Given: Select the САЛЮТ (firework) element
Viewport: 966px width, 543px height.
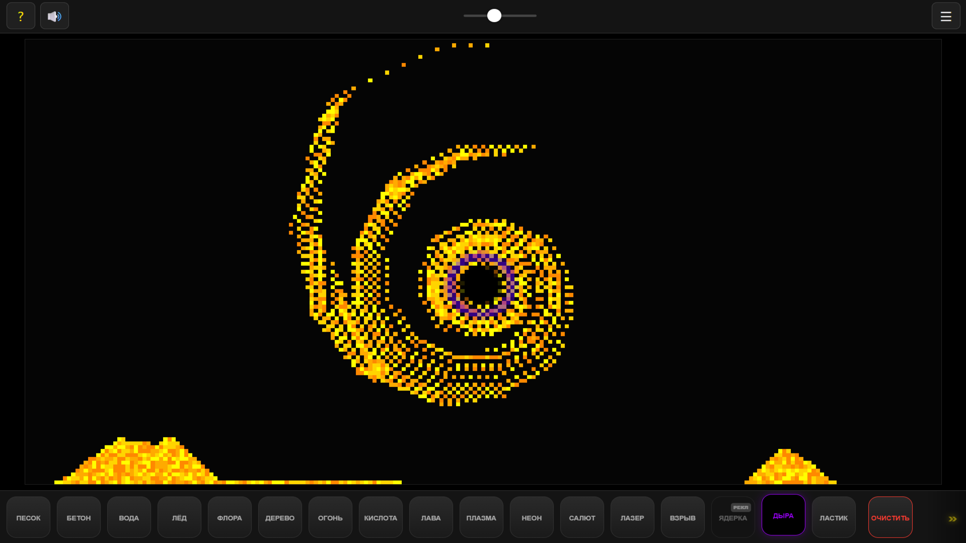Looking at the screenshot, I should pos(581,517).
